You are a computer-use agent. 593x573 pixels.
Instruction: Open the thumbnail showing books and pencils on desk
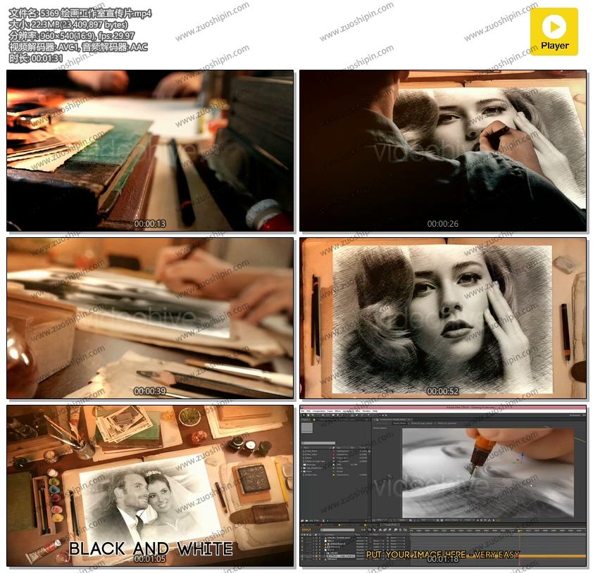coord(150,150)
